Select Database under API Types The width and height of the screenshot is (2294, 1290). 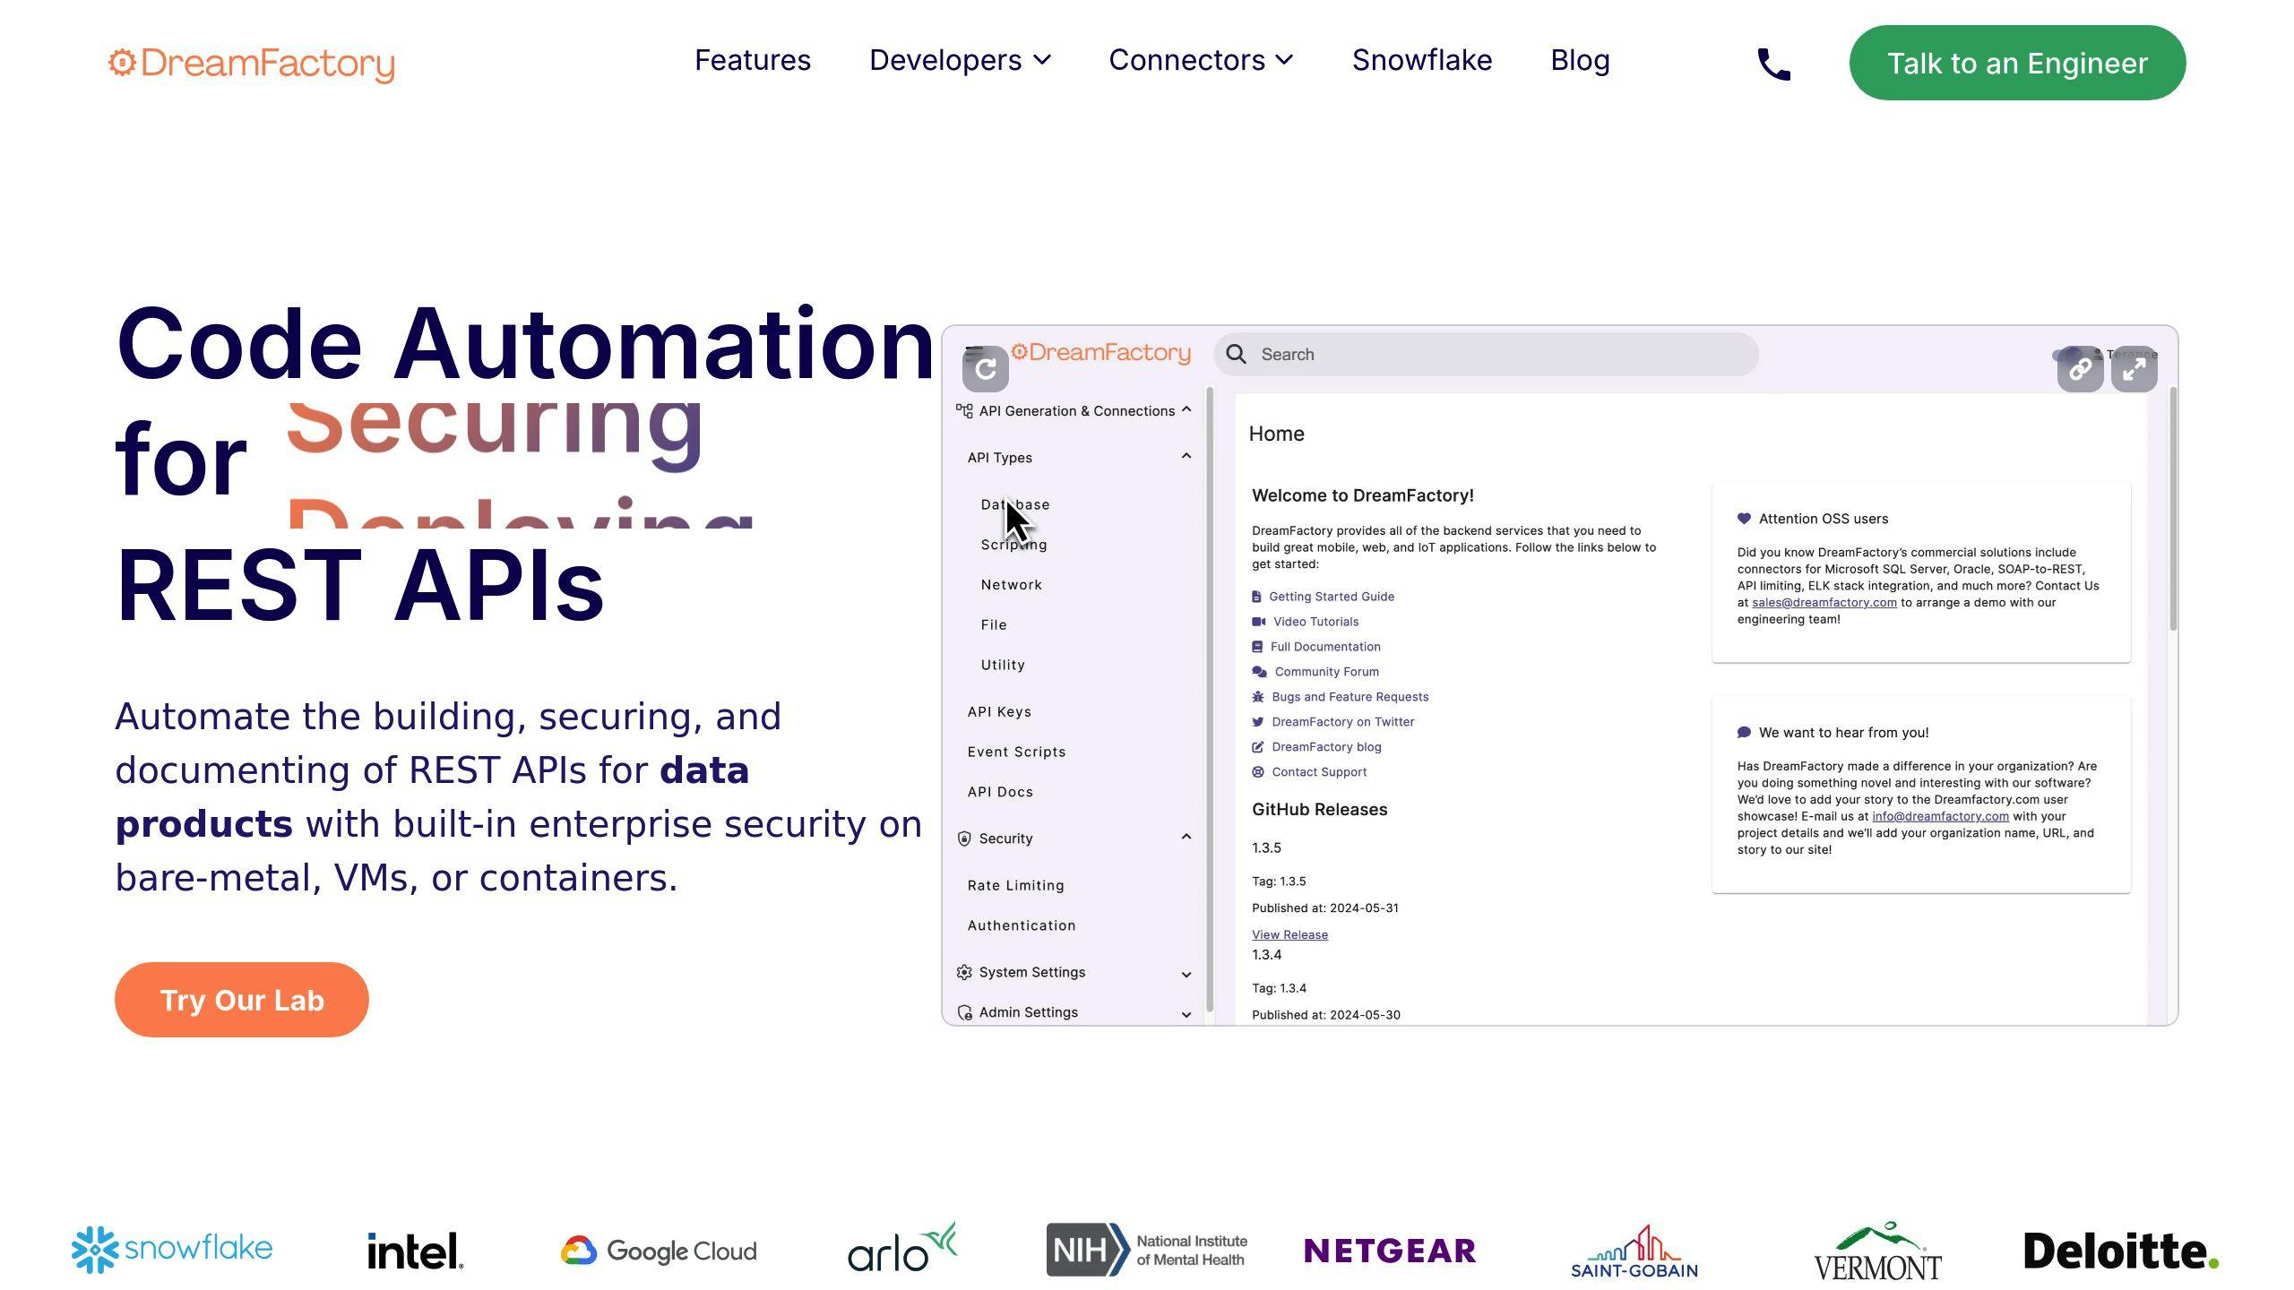1015,504
